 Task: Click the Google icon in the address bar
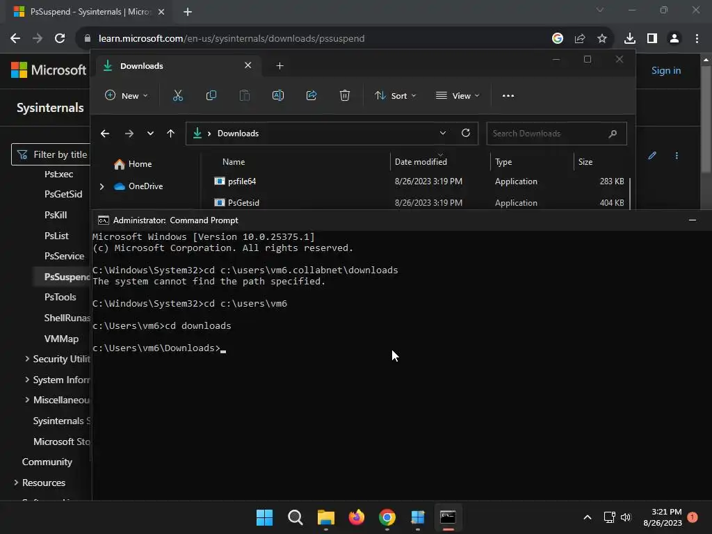coord(558,39)
